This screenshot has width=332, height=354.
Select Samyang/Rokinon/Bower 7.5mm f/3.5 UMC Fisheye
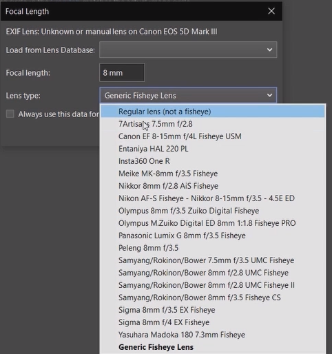(x=213, y=260)
